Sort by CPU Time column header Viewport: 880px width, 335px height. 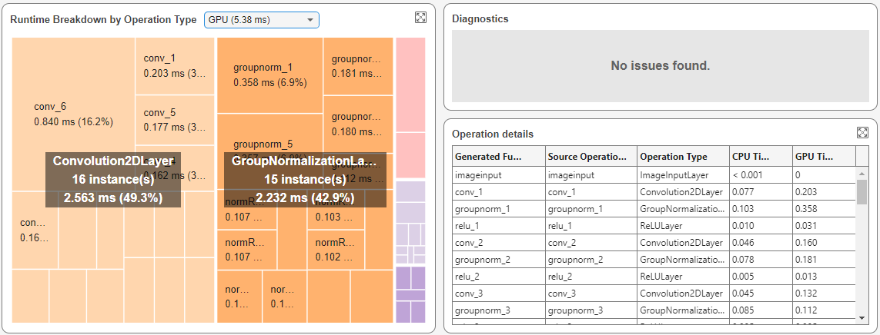click(x=760, y=157)
